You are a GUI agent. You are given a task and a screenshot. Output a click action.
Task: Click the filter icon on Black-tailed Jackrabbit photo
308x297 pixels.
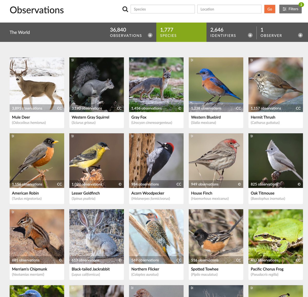click(x=73, y=212)
